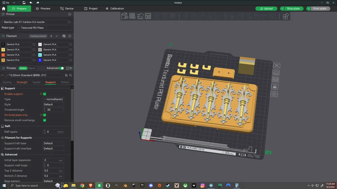The width and height of the screenshot is (337, 189).
Task: Click the Add plate grid icon
Action: (x=132, y=16)
